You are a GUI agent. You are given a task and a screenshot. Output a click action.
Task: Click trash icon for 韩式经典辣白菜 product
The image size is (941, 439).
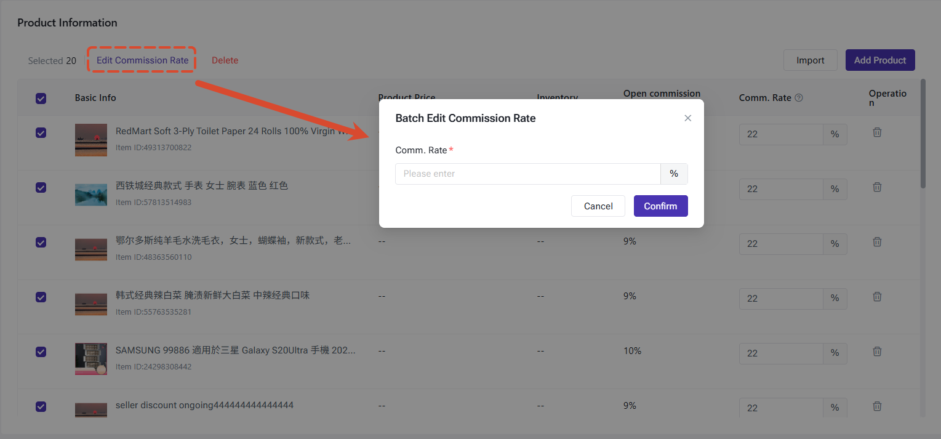(x=877, y=296)
